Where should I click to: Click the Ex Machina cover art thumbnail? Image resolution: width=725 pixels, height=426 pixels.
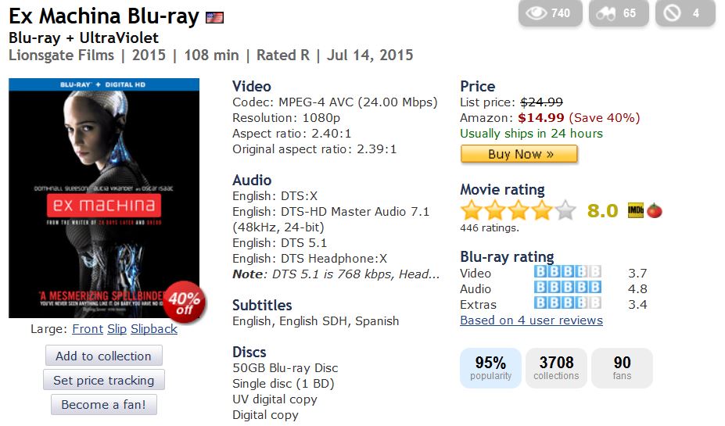(103, 198)
